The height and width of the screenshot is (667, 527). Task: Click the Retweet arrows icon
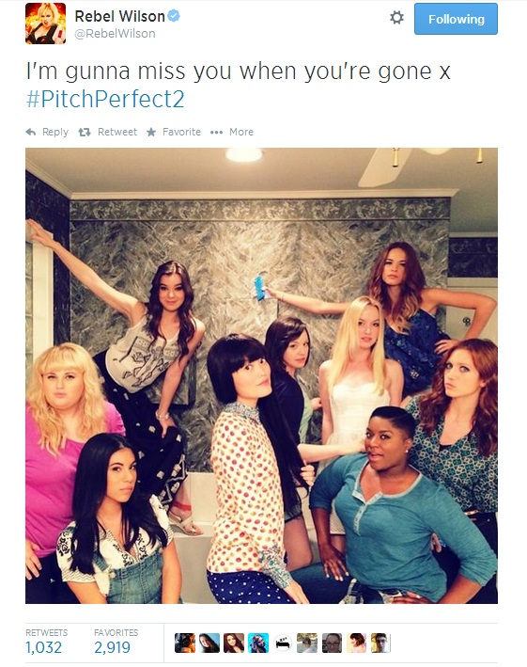pyautogui.click(x=85, y=133)
